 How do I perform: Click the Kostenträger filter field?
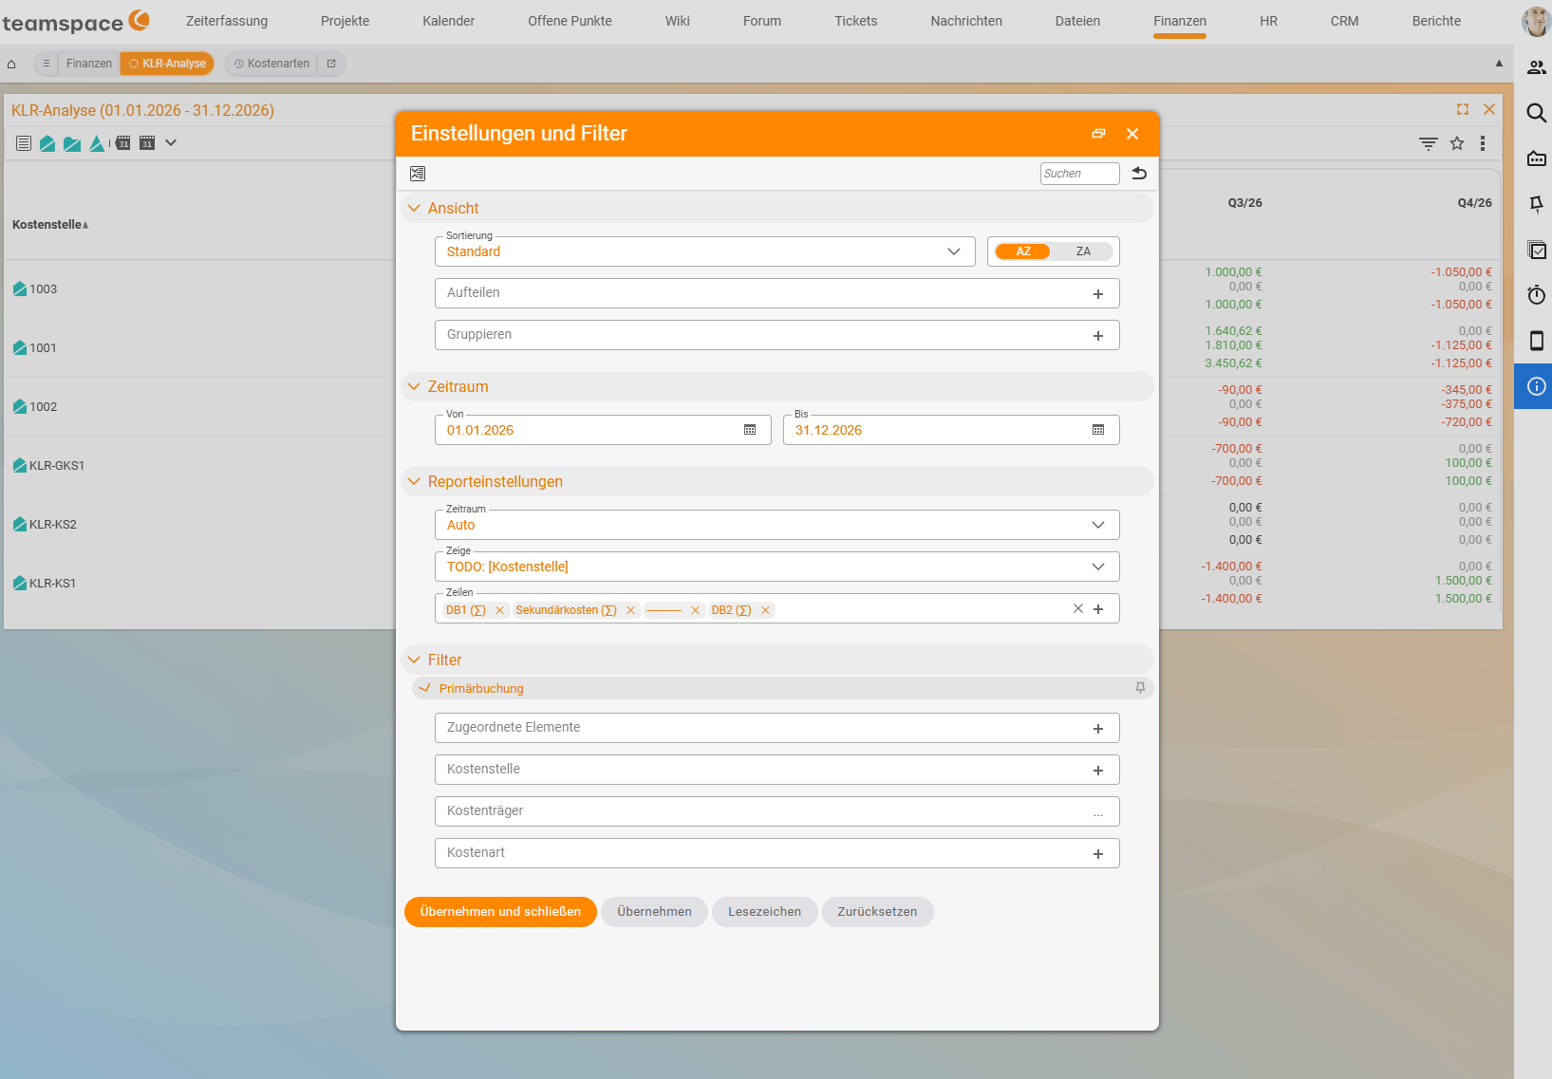777,811
